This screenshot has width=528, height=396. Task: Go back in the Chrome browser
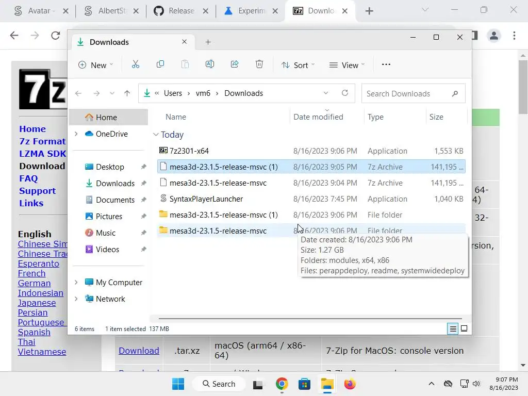[14, 36]
